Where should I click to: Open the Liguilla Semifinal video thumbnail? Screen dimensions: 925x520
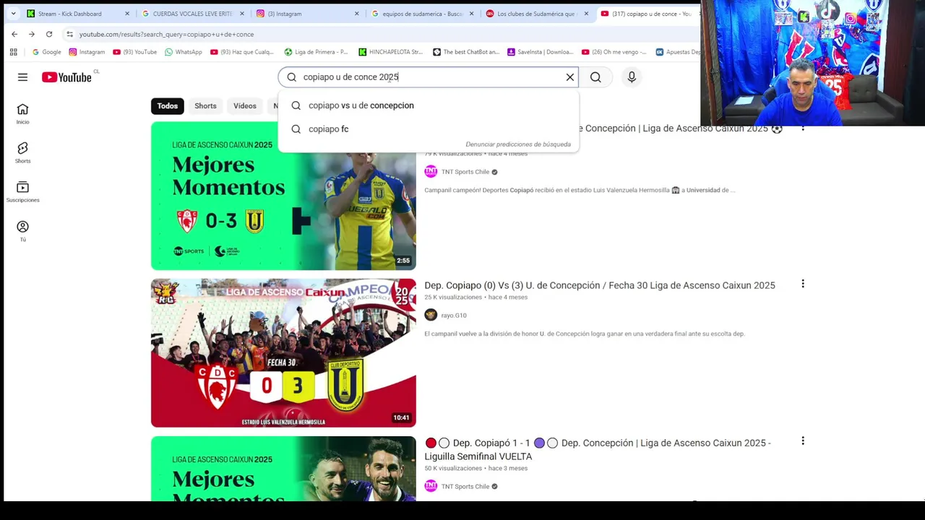pyautogui.click(x=283, y=468)
